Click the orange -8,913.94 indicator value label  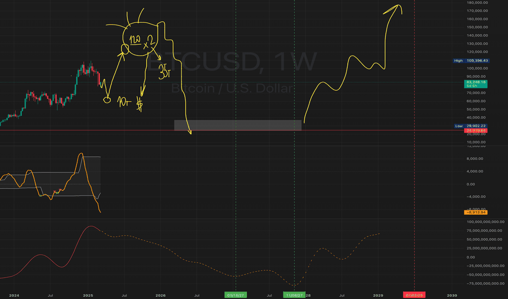476,213
